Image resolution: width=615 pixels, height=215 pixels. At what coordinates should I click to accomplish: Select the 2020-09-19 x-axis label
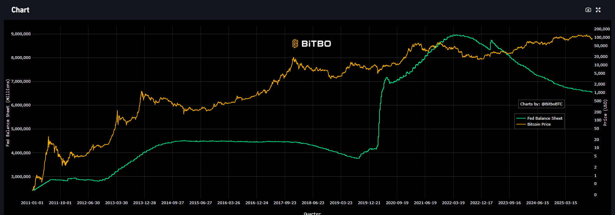pos(397,203)
